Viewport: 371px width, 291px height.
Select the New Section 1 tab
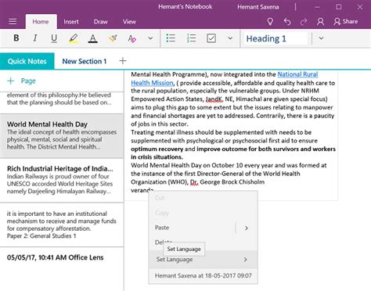click(85, 61)
